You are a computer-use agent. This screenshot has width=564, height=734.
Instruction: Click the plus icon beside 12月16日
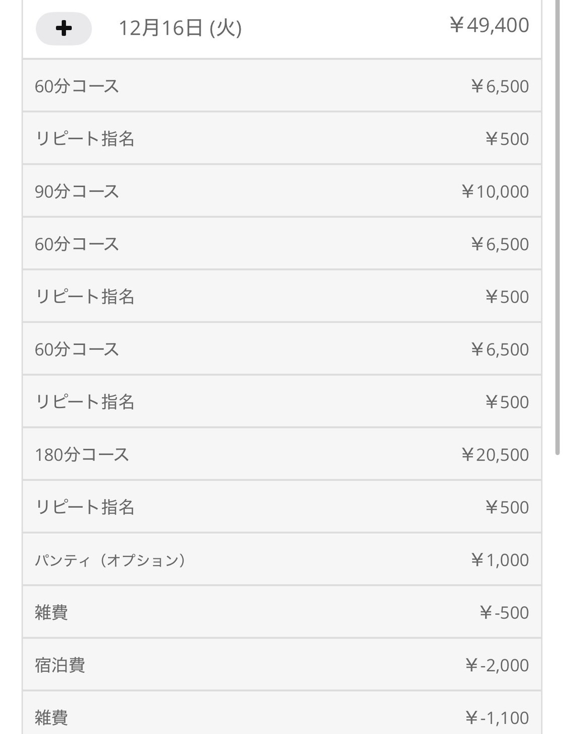click(63, 29)
